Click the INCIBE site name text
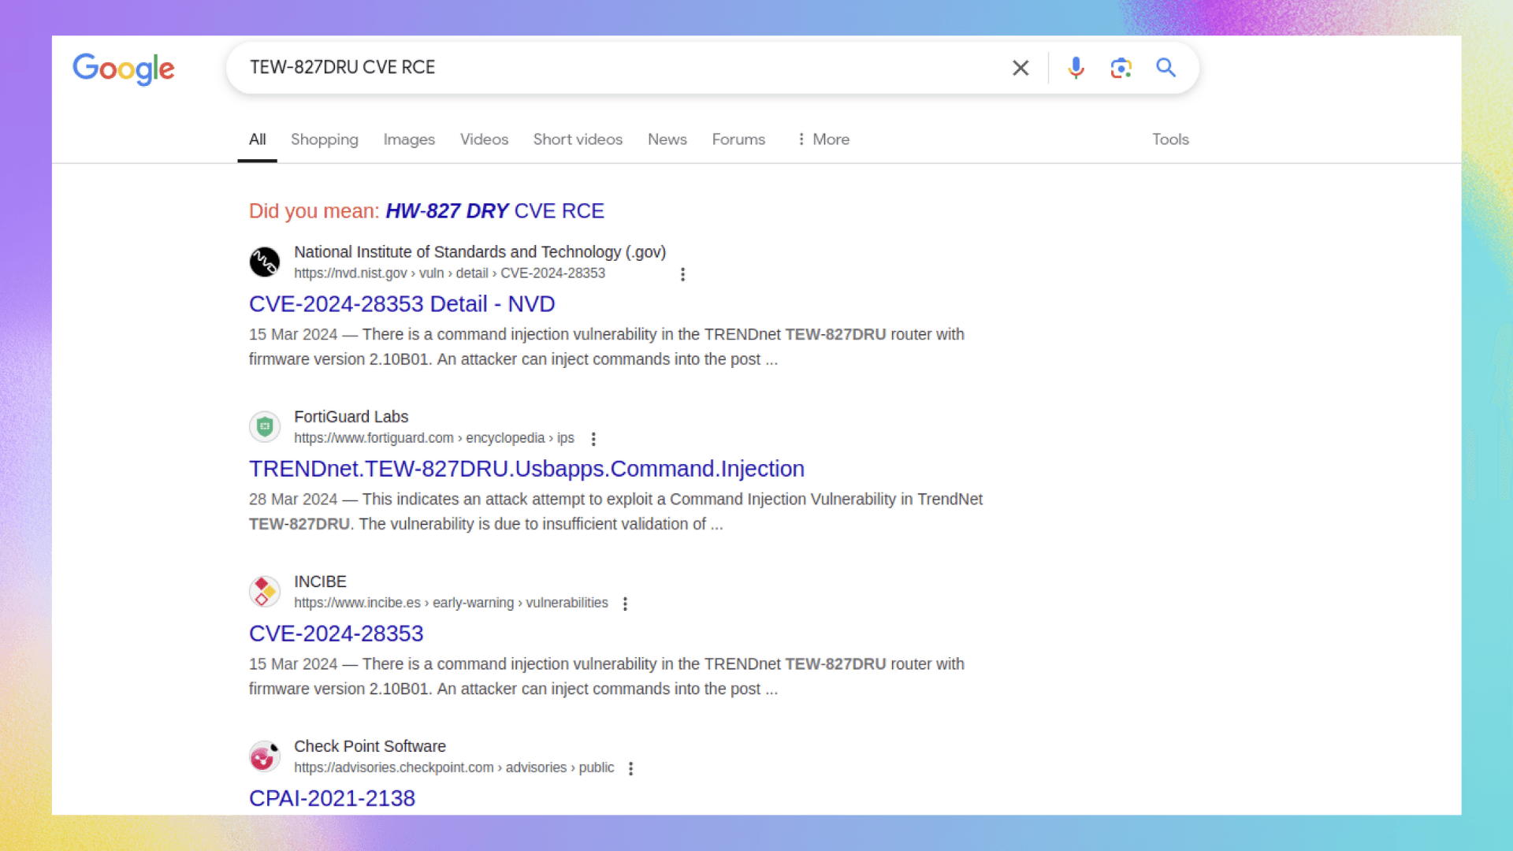The image size is (1513, 851). click(x=320, y=582)
